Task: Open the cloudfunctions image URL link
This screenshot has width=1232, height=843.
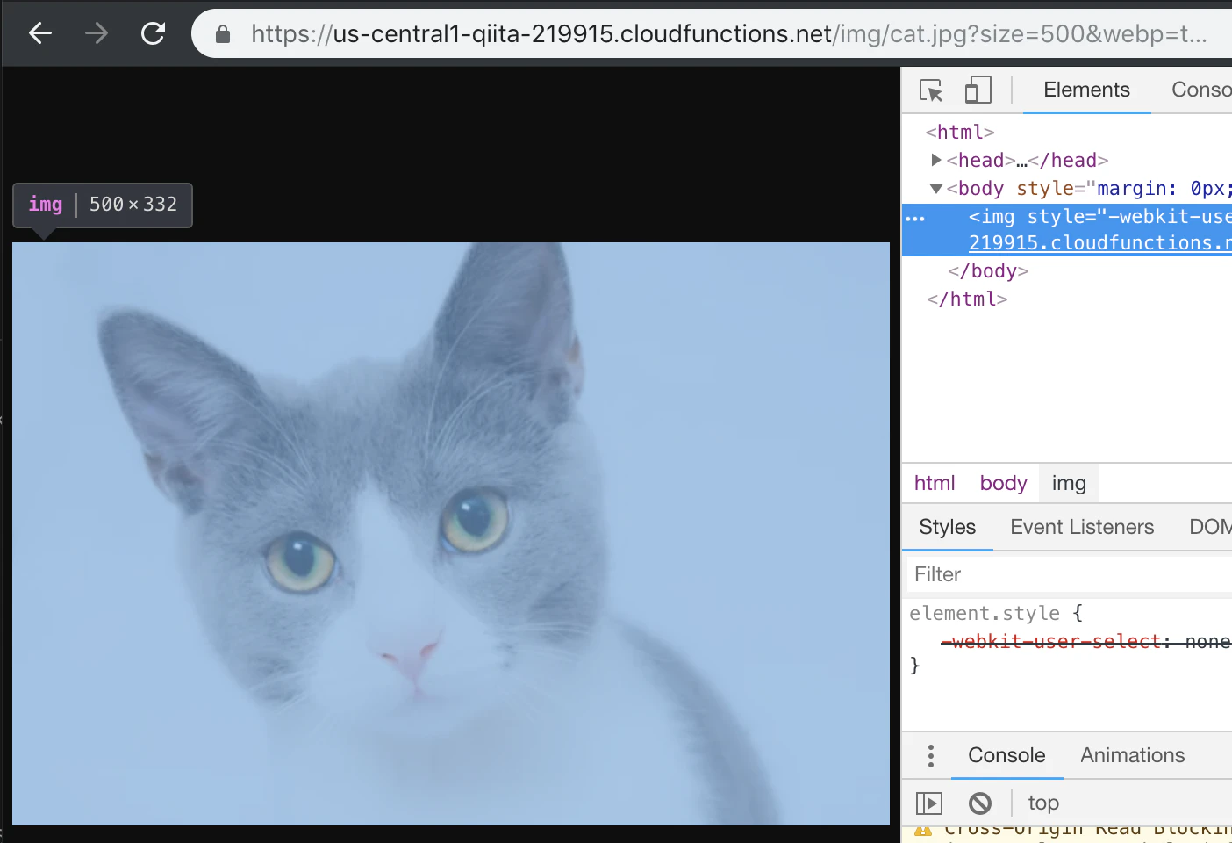Action: click(x=1100, y=243)
